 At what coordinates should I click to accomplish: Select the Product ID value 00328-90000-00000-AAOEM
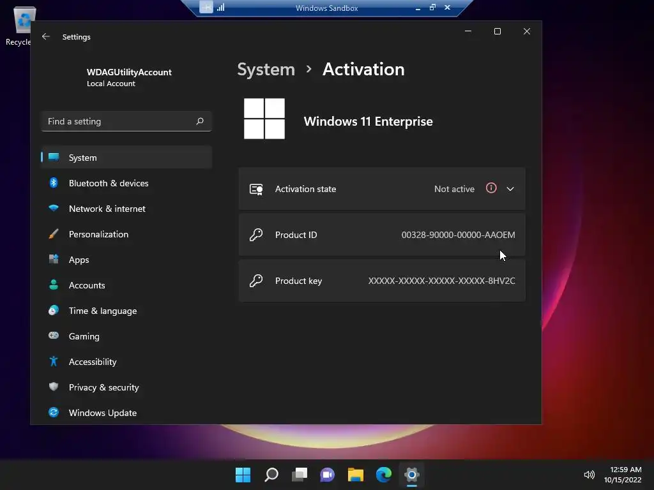[x=458, y=235]
